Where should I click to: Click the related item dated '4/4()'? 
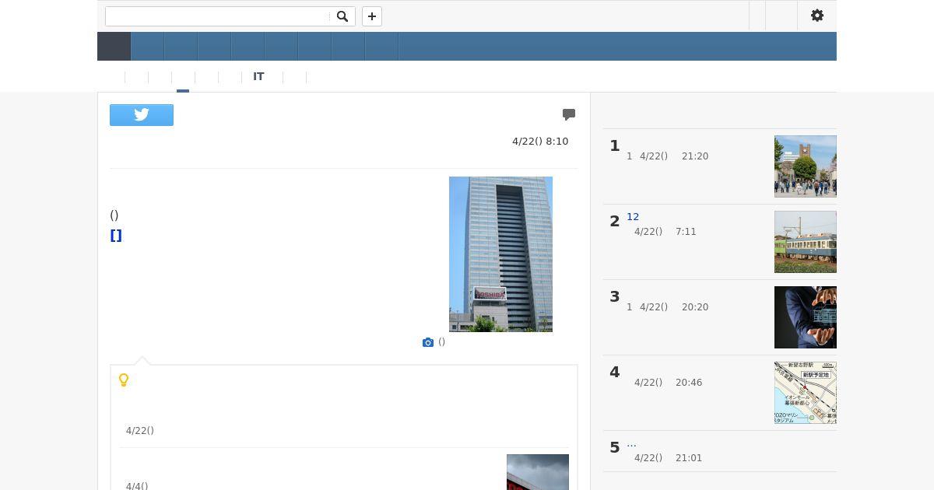click(137, 486)
